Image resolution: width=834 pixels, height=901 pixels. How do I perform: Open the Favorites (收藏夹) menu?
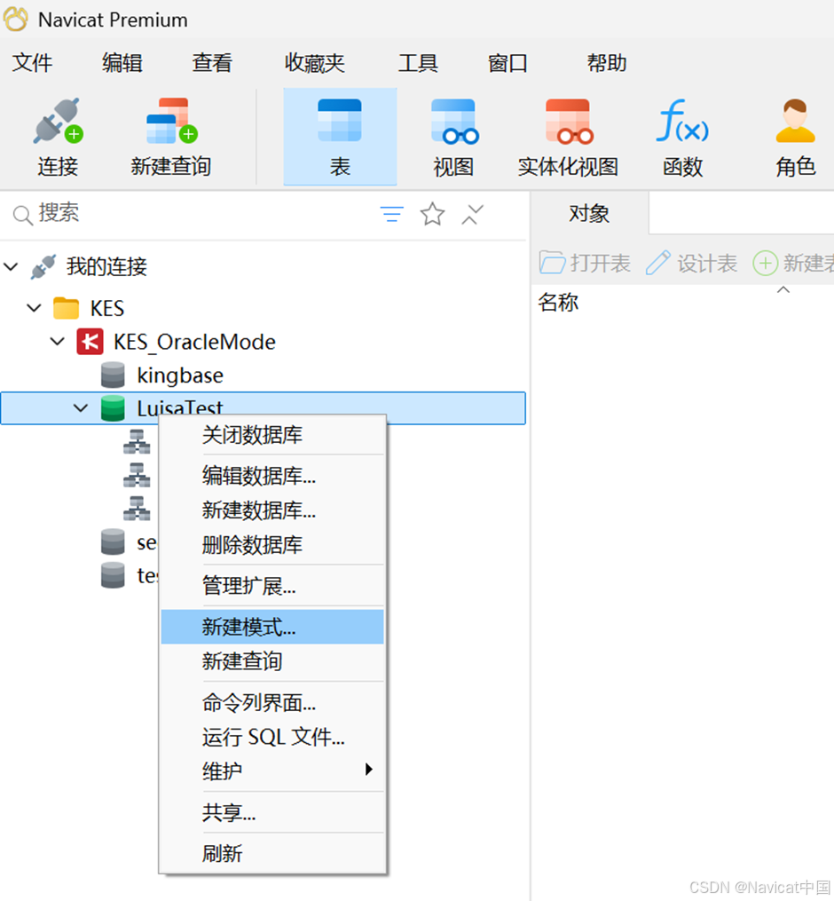(315, 63)
